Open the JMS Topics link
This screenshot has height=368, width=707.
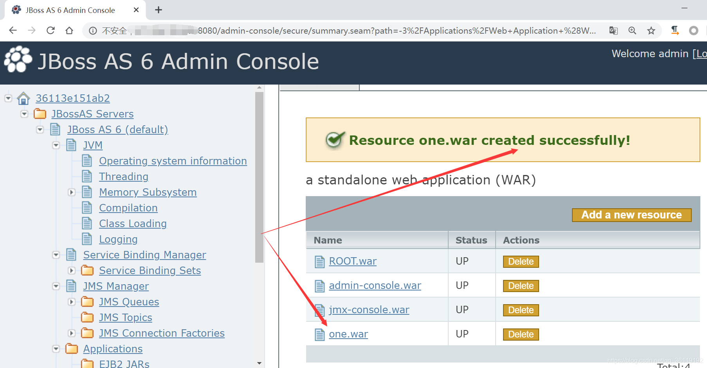pos(126,317)
